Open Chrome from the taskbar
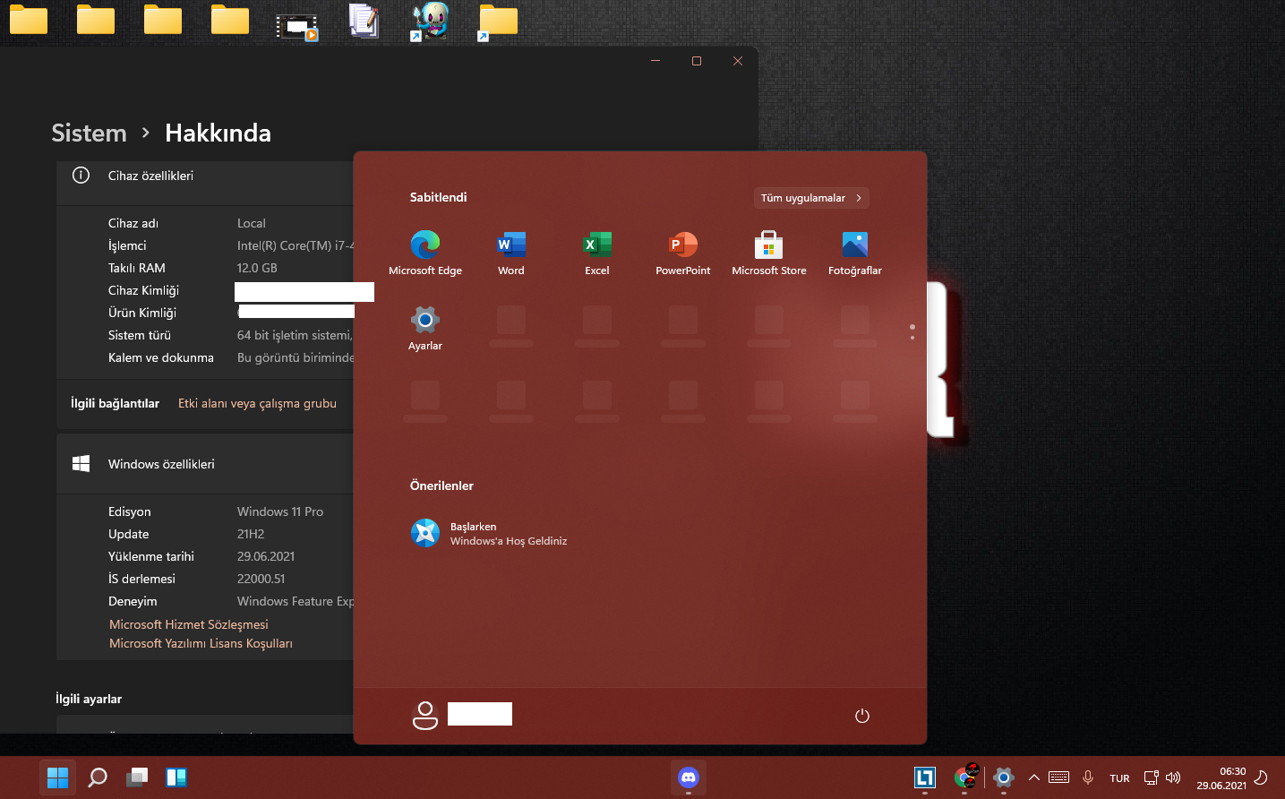This screenshot has width=1285, height=799. point(965,778)
